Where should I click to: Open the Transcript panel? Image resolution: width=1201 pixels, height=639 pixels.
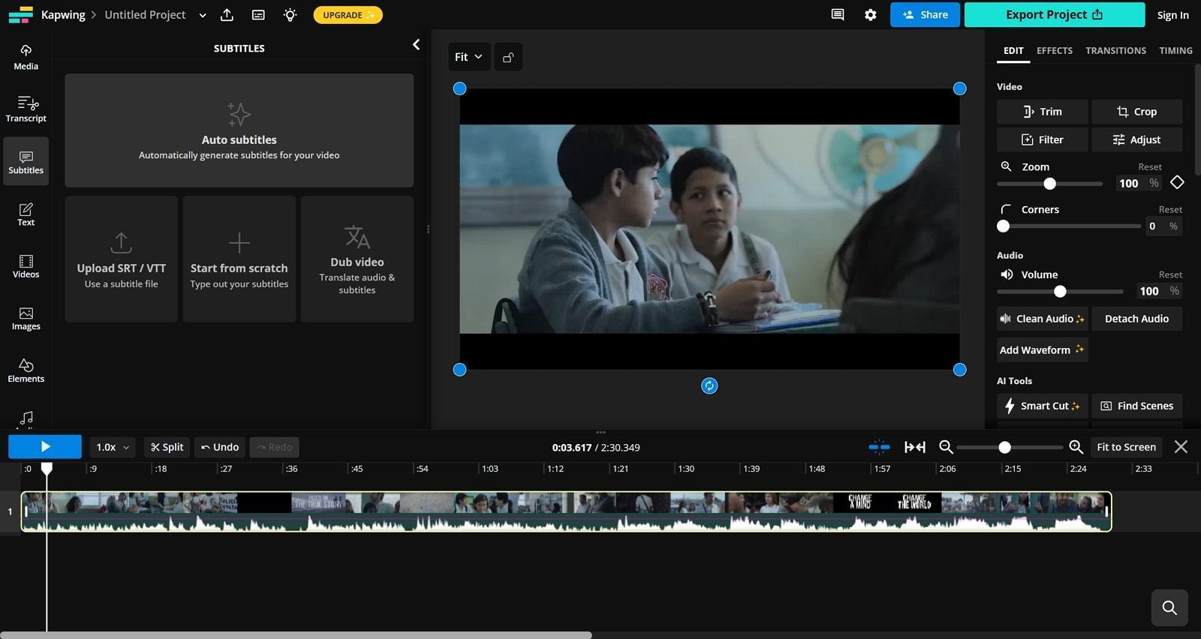(x=26, y=109)
